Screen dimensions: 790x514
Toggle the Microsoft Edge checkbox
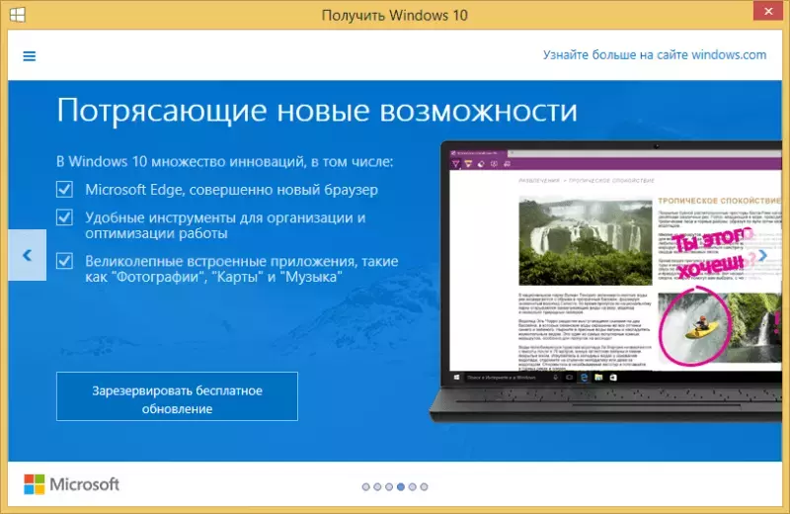(x=64, y=190)
